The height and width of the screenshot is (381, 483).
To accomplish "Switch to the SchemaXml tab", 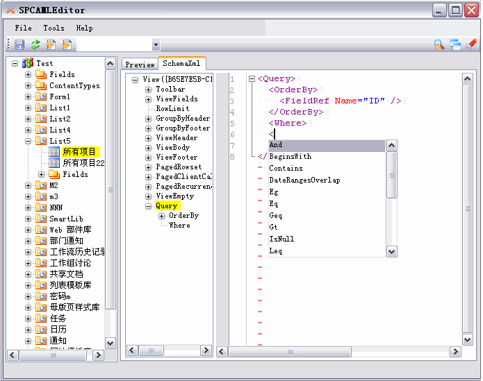I will tap(182, 63).
